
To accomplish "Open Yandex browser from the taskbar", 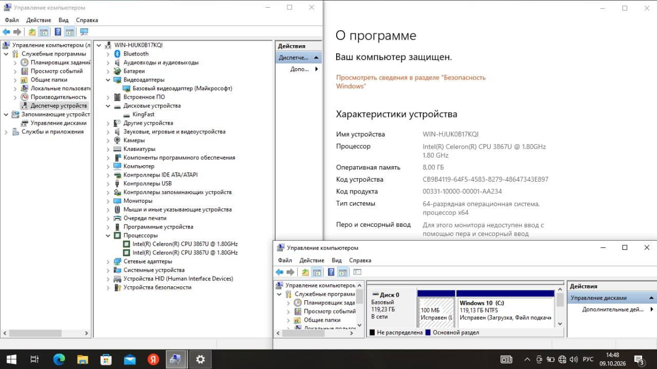I will point(153,359).
